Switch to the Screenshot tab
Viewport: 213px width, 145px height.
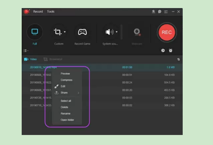coord(53,59)
